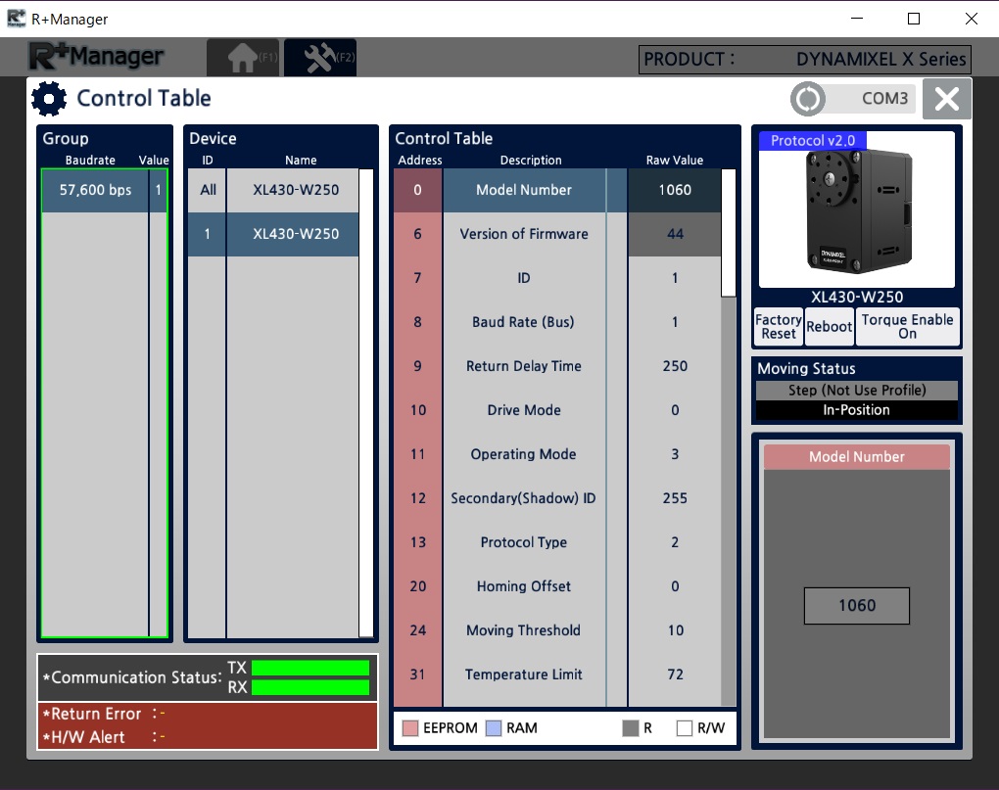Select device ID 1 XL430-W250
This screenshot has height=790, width=999.
click(273, 234)
